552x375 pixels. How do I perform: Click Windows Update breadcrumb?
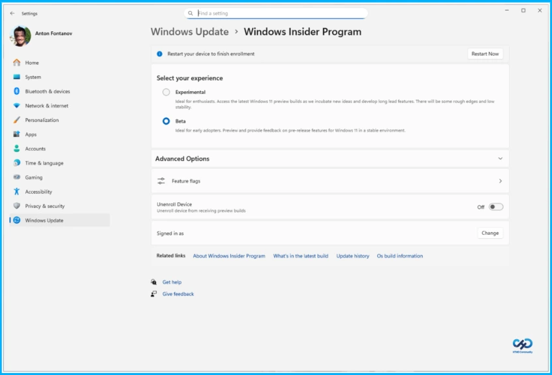(x=190, y=32)
